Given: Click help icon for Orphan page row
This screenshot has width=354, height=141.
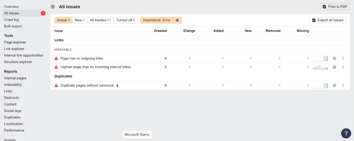Looking at the screenshot, I should click(x=334, y=67).
